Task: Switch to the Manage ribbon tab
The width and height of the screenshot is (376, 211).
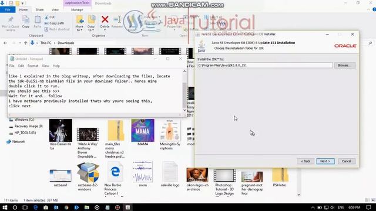Action: pyautogui.click(x=77, y=9)
